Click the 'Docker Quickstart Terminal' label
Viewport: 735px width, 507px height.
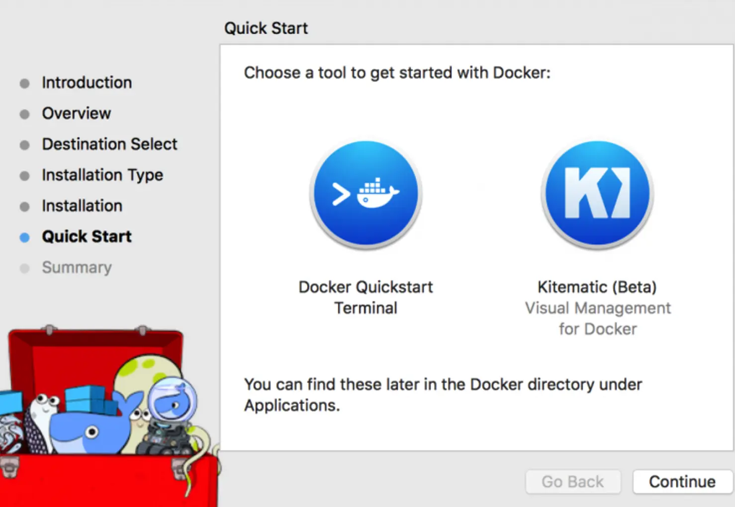pyautogui.click(x=366, y=297)
